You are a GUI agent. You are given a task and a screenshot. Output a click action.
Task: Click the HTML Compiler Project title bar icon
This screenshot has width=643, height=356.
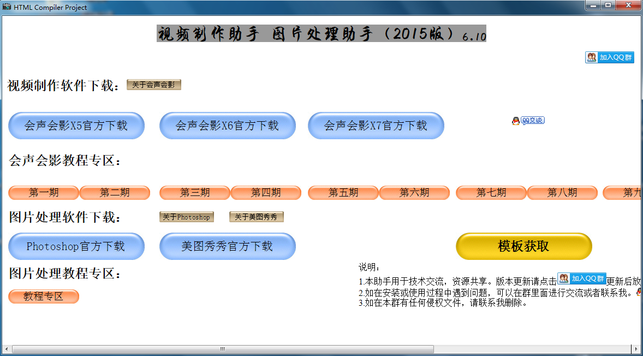tap(7, 7)
